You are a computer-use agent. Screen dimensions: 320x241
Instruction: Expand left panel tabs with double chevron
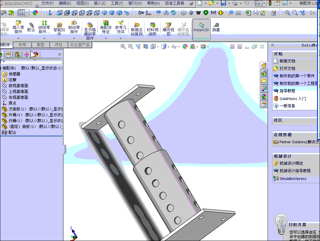coord(60,54)
